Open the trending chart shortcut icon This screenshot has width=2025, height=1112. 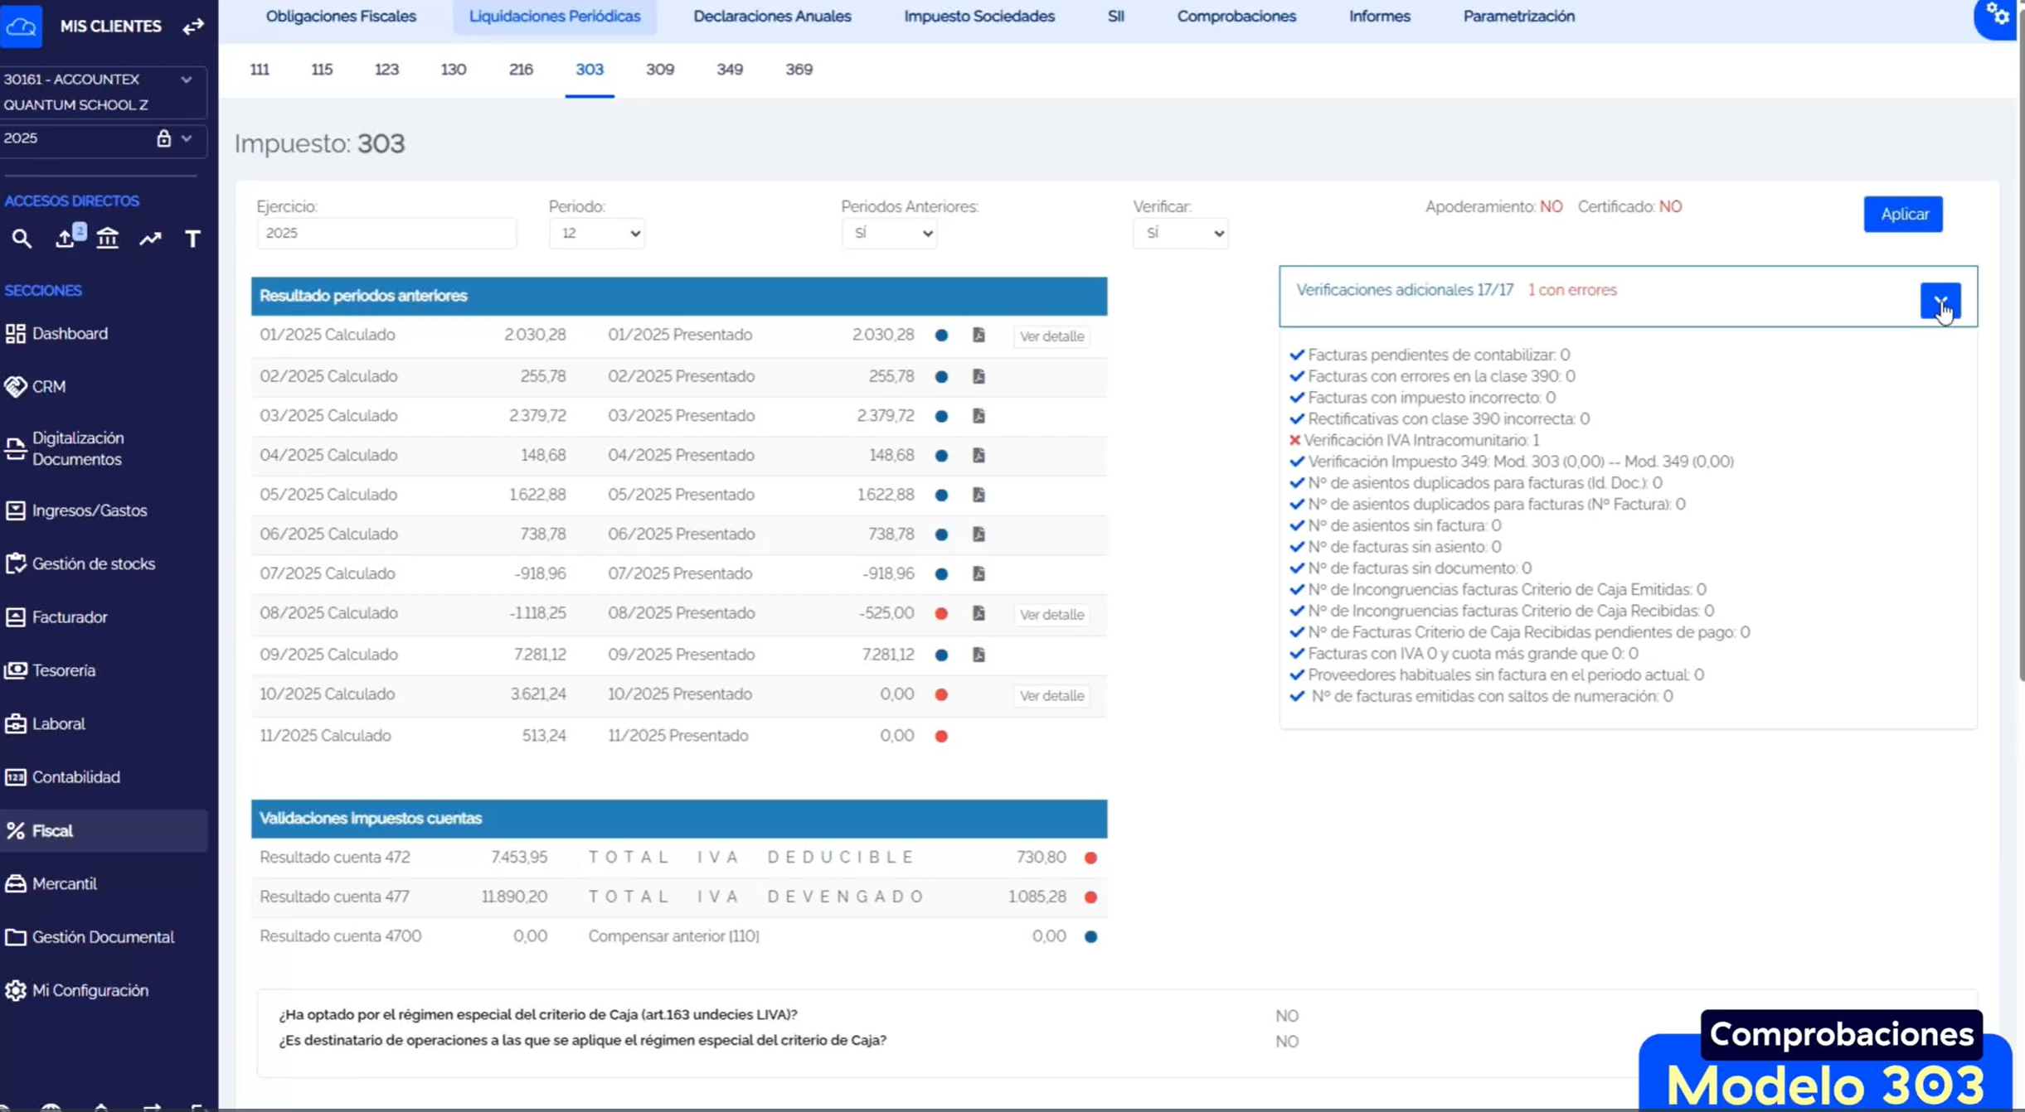(x=150, y=239)
